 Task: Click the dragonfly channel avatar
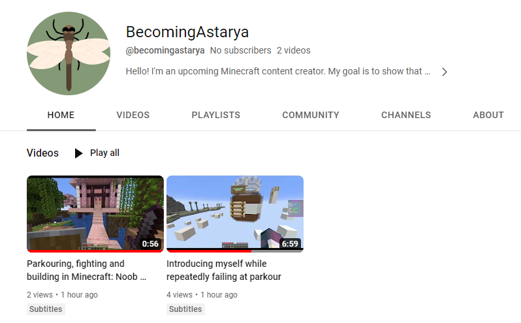[69, 54]
